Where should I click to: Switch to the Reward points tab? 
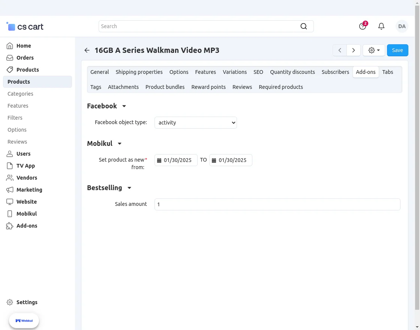pos(208,87)
